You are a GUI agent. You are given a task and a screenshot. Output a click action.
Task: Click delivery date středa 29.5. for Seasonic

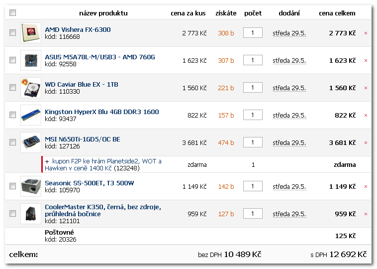click(x=289, y=187)
